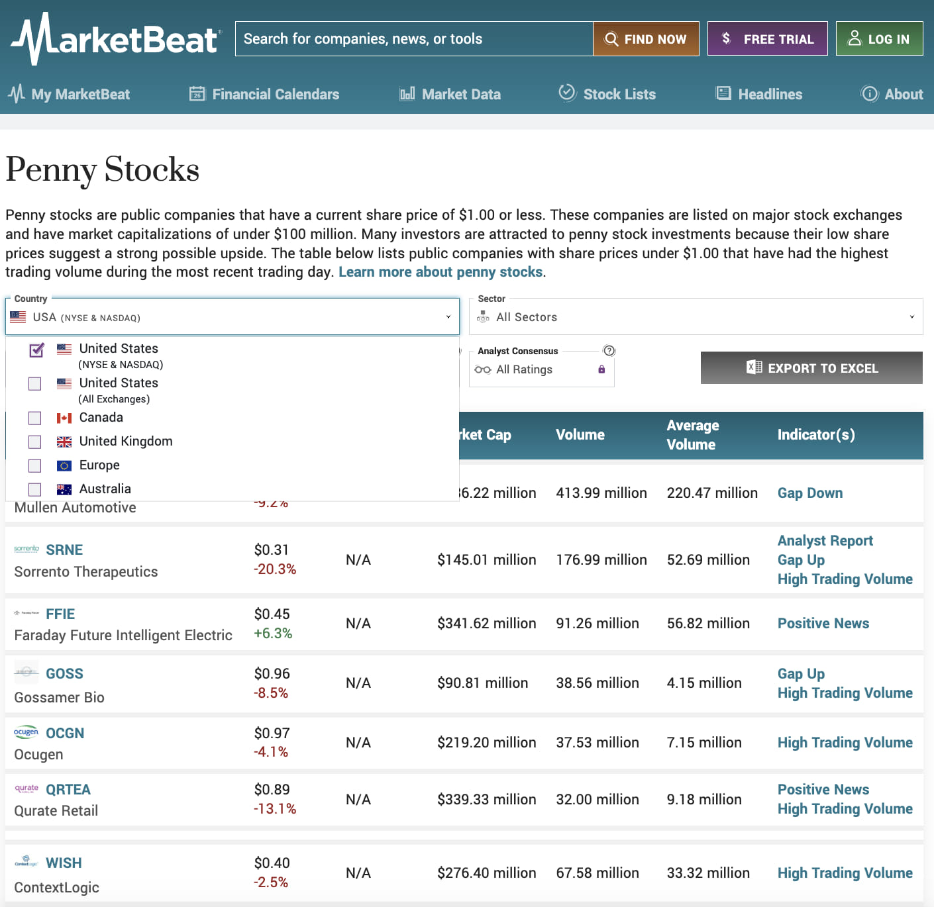The width and height of the screenshot is (934, 907).
Task: Check the Australia checkbox
Action: pos(35,490)
